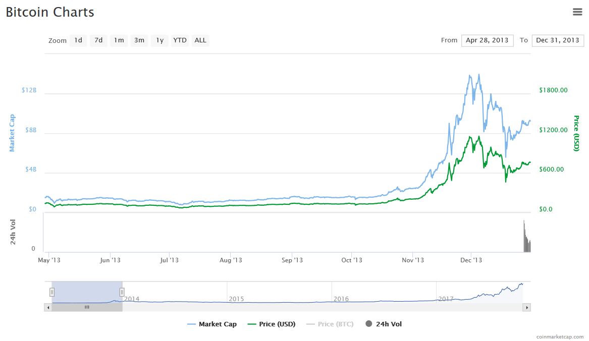This screenshot has height=341, width=589.
Task: Click the $1200.00 price axis label
Action: [553, 130]
